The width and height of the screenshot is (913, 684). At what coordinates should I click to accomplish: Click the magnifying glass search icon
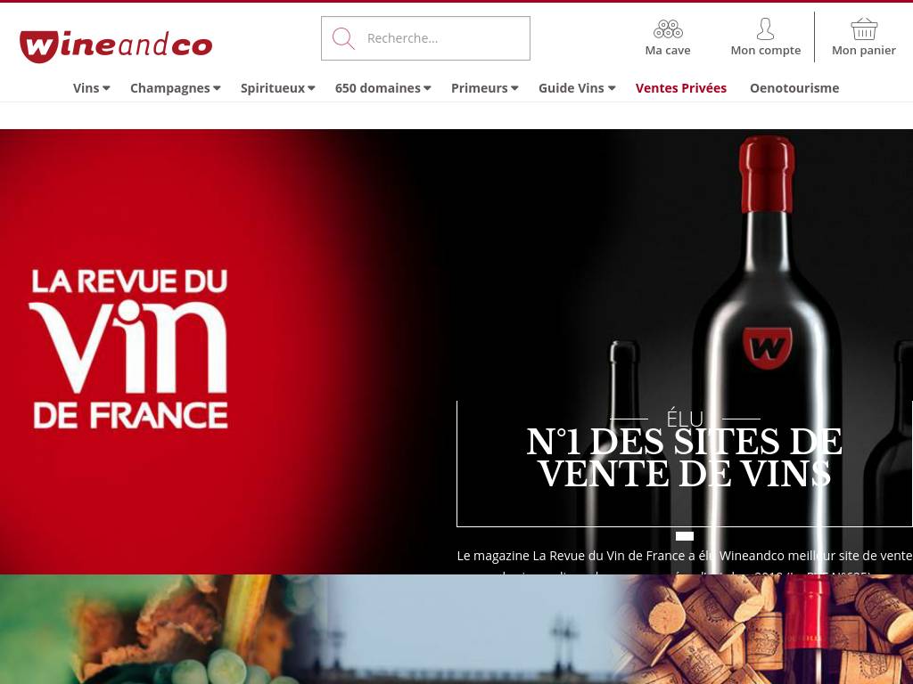[343, 38]
